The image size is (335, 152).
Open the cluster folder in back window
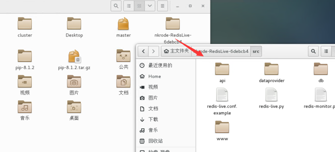click(25, 23)
